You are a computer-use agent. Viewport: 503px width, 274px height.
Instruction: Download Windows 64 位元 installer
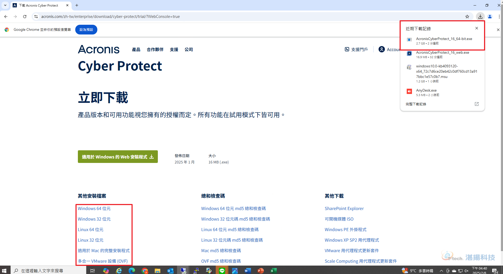(94, 208)
